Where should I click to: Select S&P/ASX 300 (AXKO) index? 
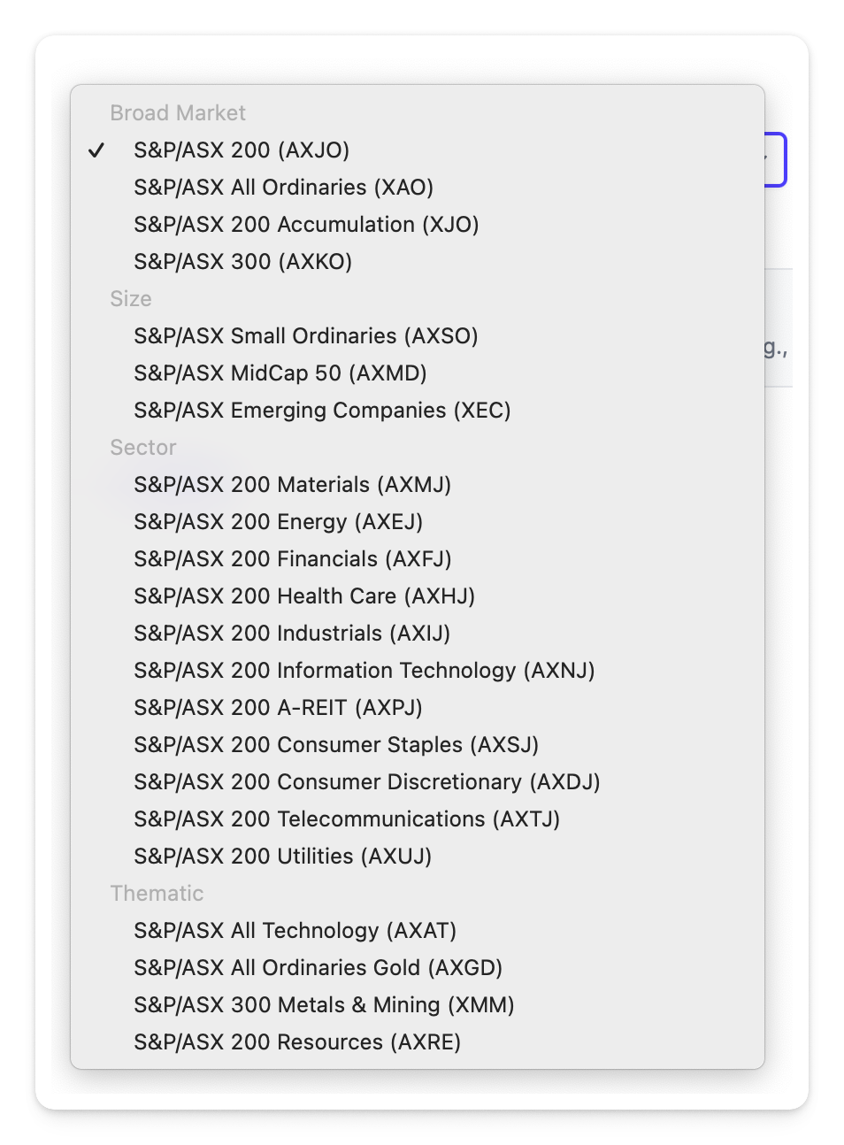pyautogui.click(x=242, y=262)
